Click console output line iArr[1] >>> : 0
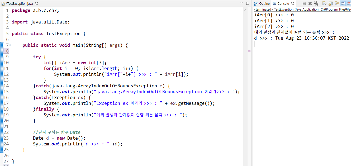This screenshot has height=166, width=351. point(274,21)
